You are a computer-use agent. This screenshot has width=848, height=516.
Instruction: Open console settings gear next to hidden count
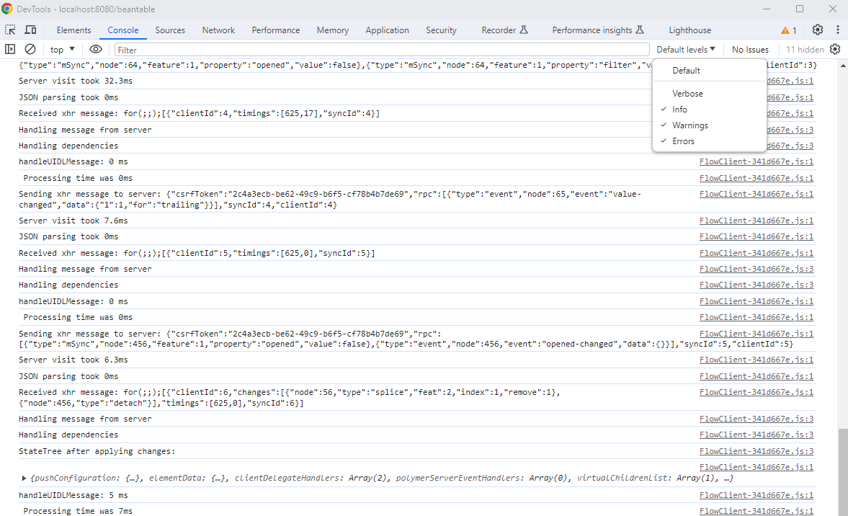pyautogui.click(x=835, y=50)
